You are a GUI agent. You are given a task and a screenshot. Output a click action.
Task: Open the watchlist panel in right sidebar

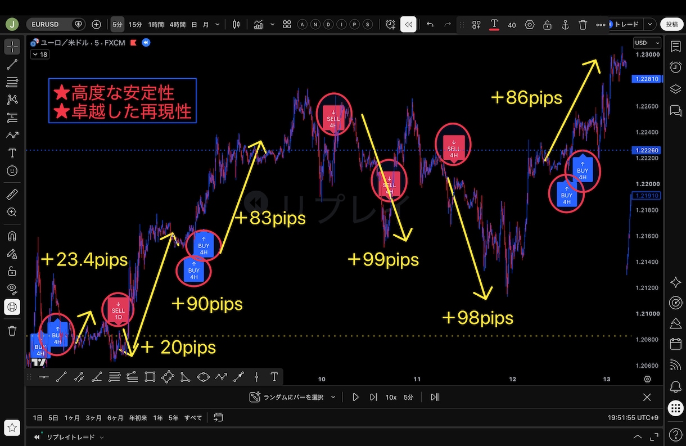675,47
